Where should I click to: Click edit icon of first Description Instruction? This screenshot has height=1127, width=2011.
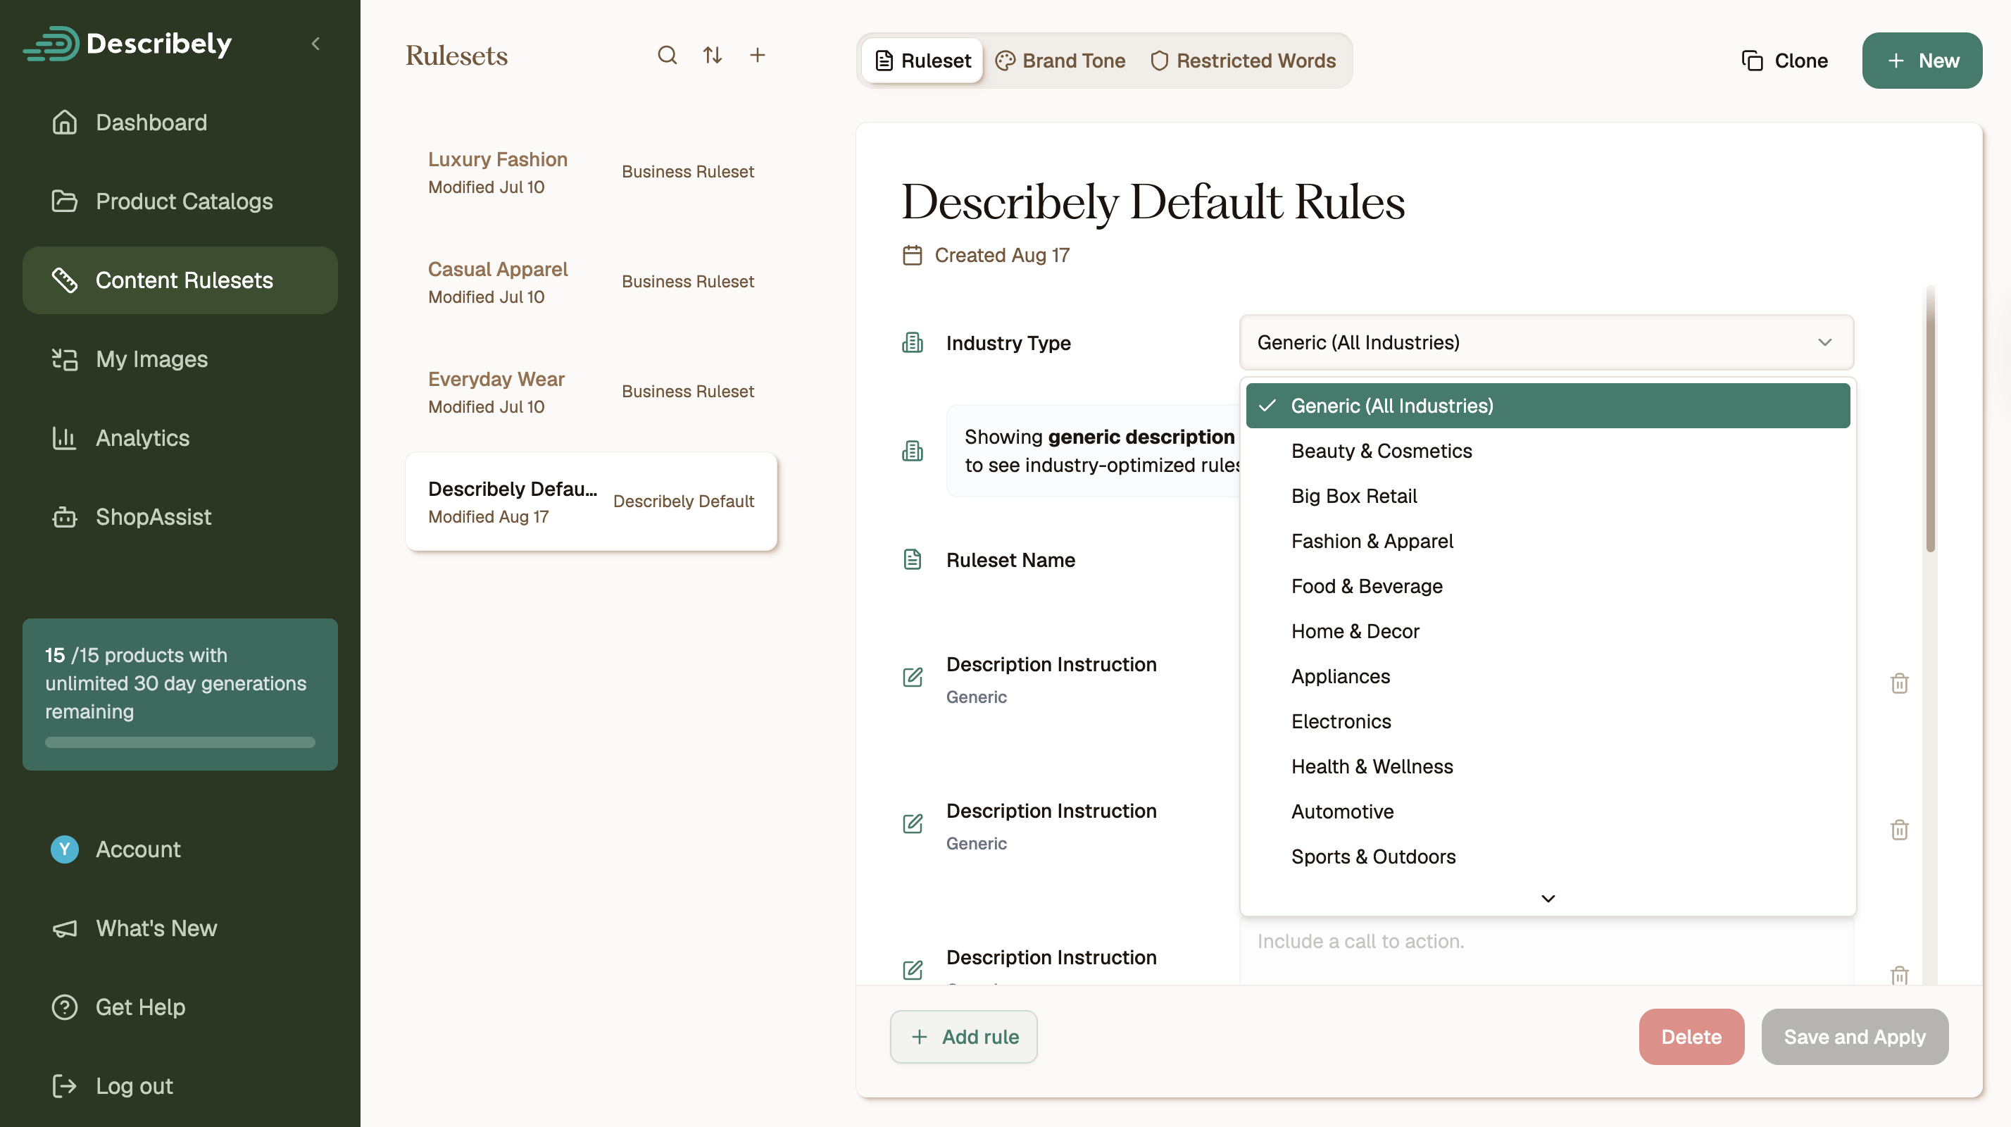pos(913,677)
